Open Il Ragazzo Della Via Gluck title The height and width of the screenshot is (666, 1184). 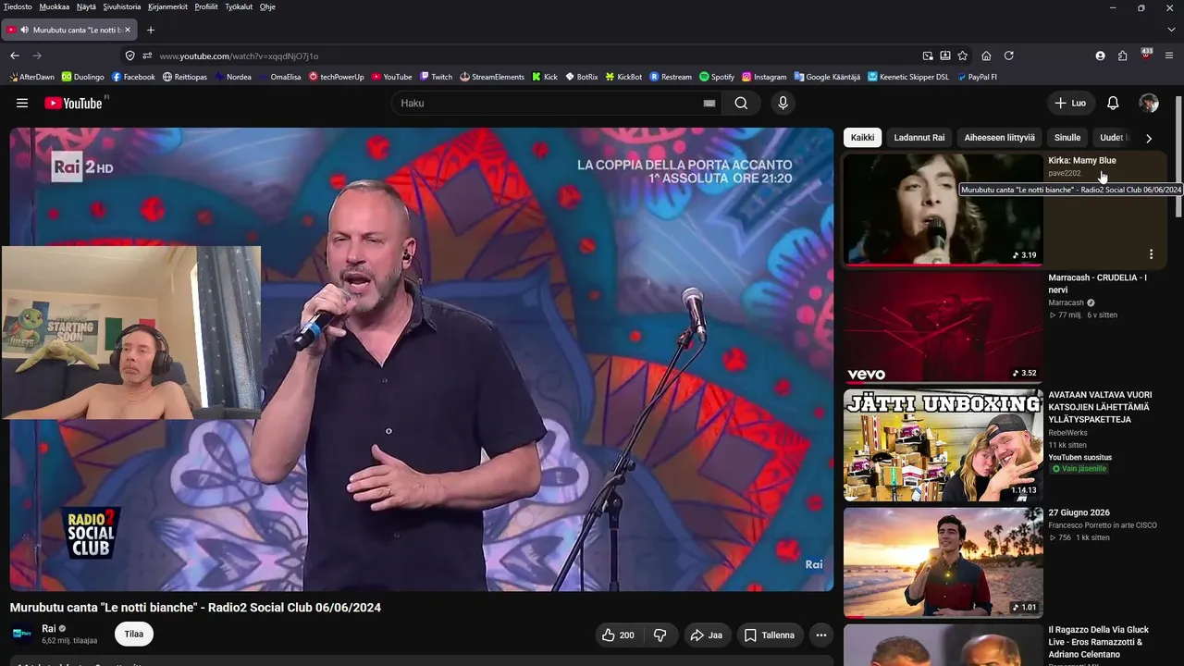pos(1100,642)
